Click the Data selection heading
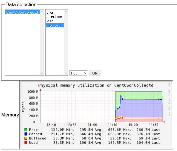The width and height of the screenshot is (177, 151). 21,5
